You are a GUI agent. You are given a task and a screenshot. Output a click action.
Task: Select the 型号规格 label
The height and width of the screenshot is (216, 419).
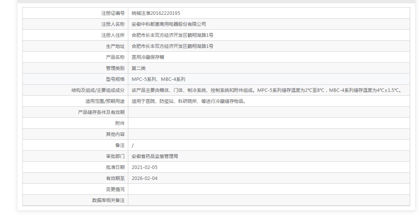115,79
